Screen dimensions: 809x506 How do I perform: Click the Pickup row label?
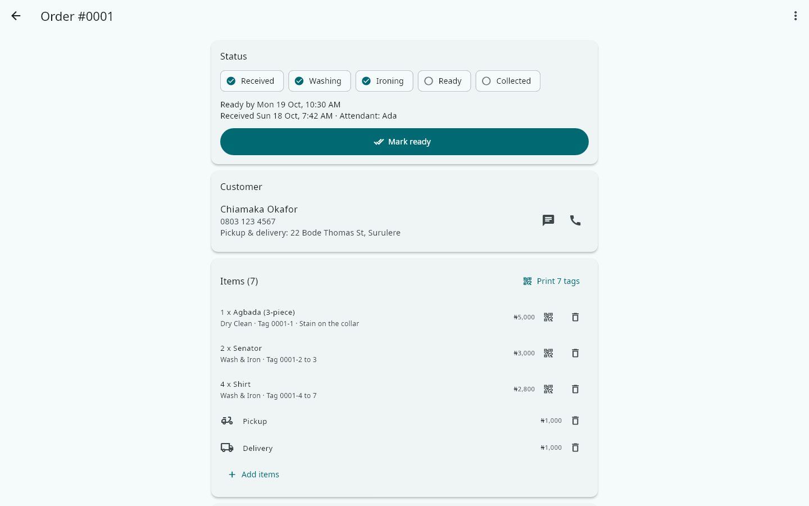click(x=254, y=421)
